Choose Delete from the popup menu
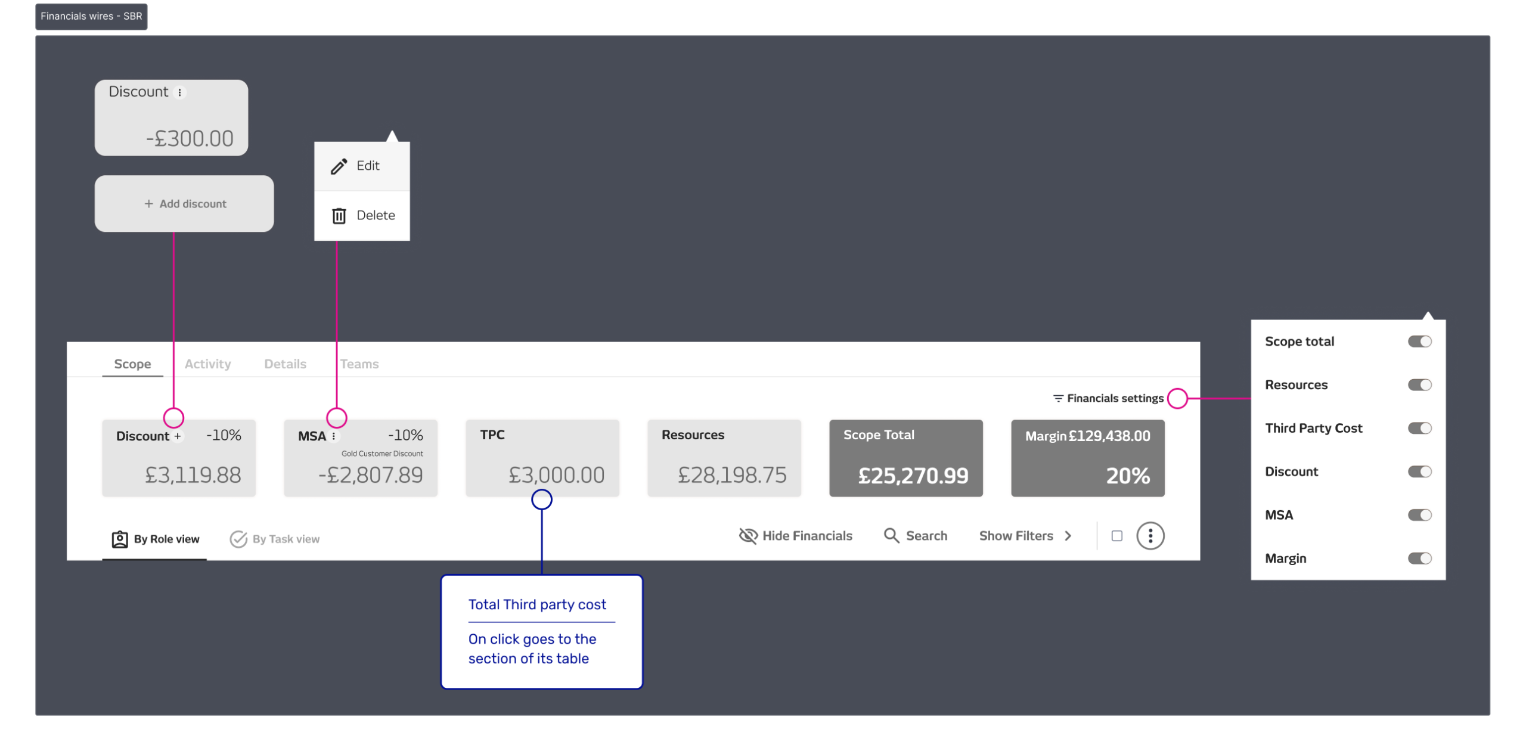 click(x=362, y=216)
